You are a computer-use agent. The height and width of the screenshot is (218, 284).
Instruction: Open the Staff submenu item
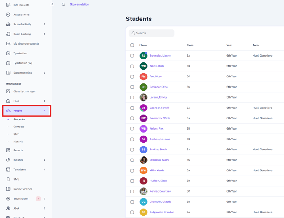(x=16, y=134)
